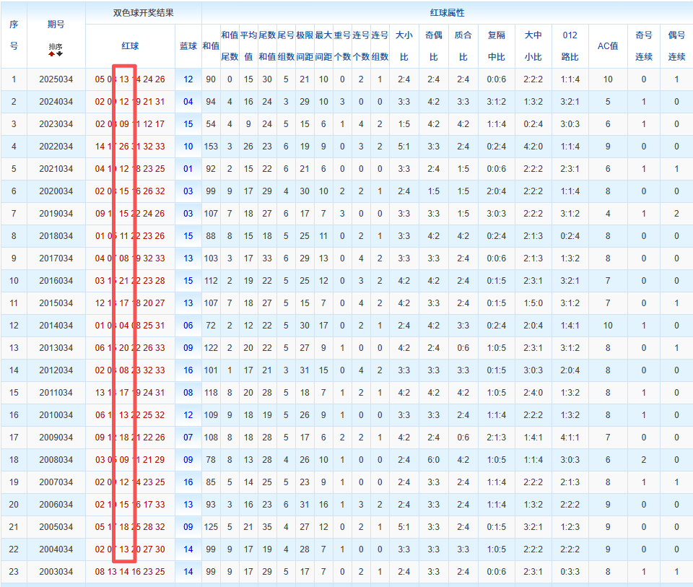The height and width of the screenshot is (587, 693).
Task: Sort issues ascending with red up arrow
Action: pyautogui.click(x=52, y=54)
